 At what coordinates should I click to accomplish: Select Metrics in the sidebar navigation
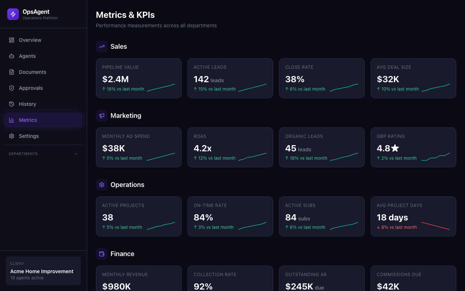click(x=28, y=120)
